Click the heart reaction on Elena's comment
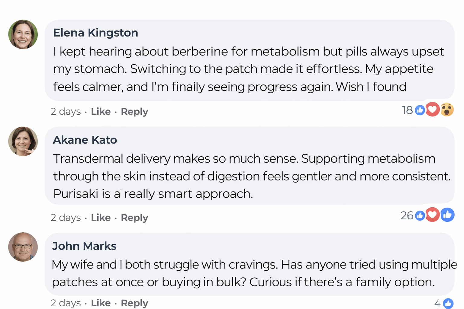Viewport: 464px width, 309px height. pos(433,109)
